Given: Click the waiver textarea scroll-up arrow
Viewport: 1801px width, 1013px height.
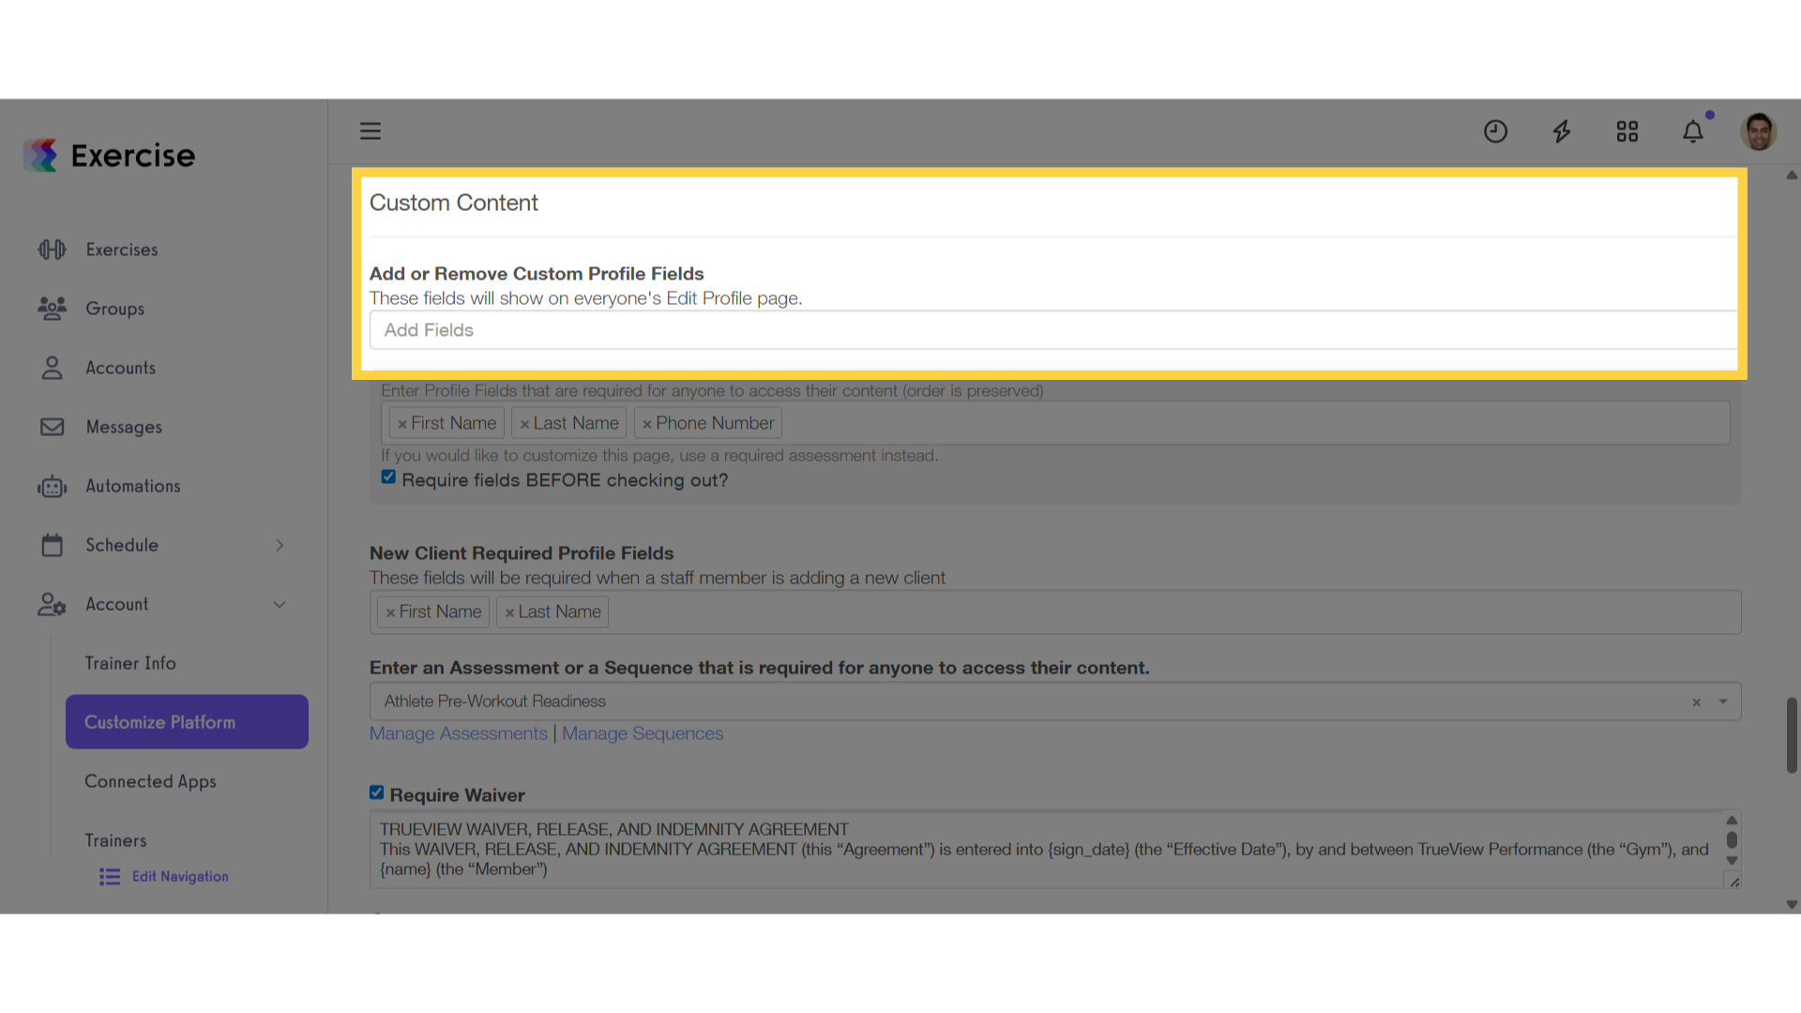Looking at the screenshot, I should click(x=1732, y=821).
